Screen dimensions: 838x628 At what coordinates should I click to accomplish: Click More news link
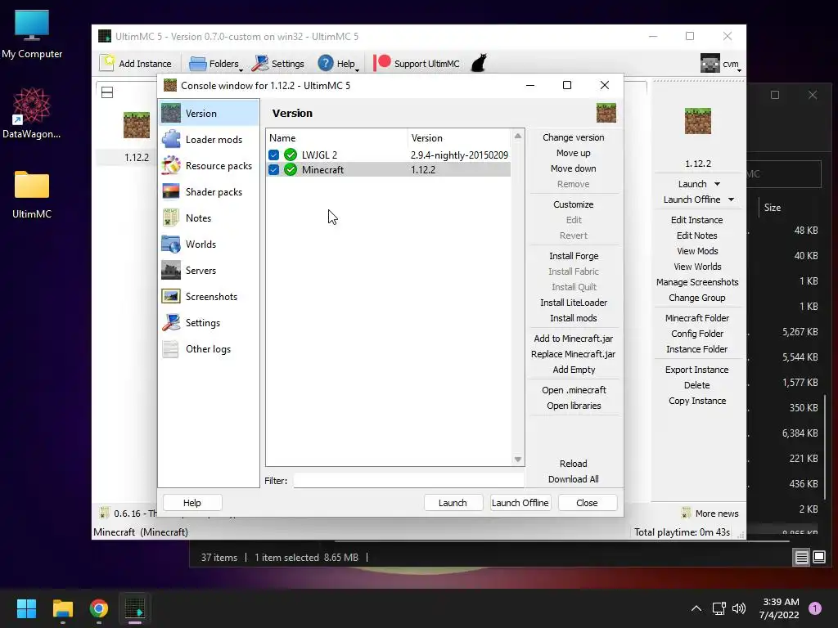(710, 514)
